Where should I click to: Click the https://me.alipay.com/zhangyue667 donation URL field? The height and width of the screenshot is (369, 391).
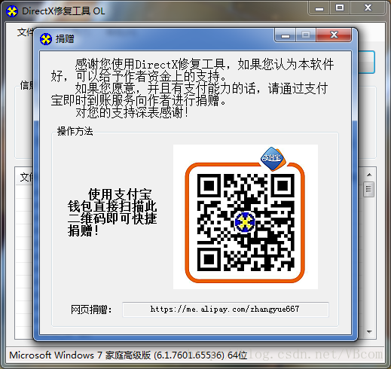[225, 310]
